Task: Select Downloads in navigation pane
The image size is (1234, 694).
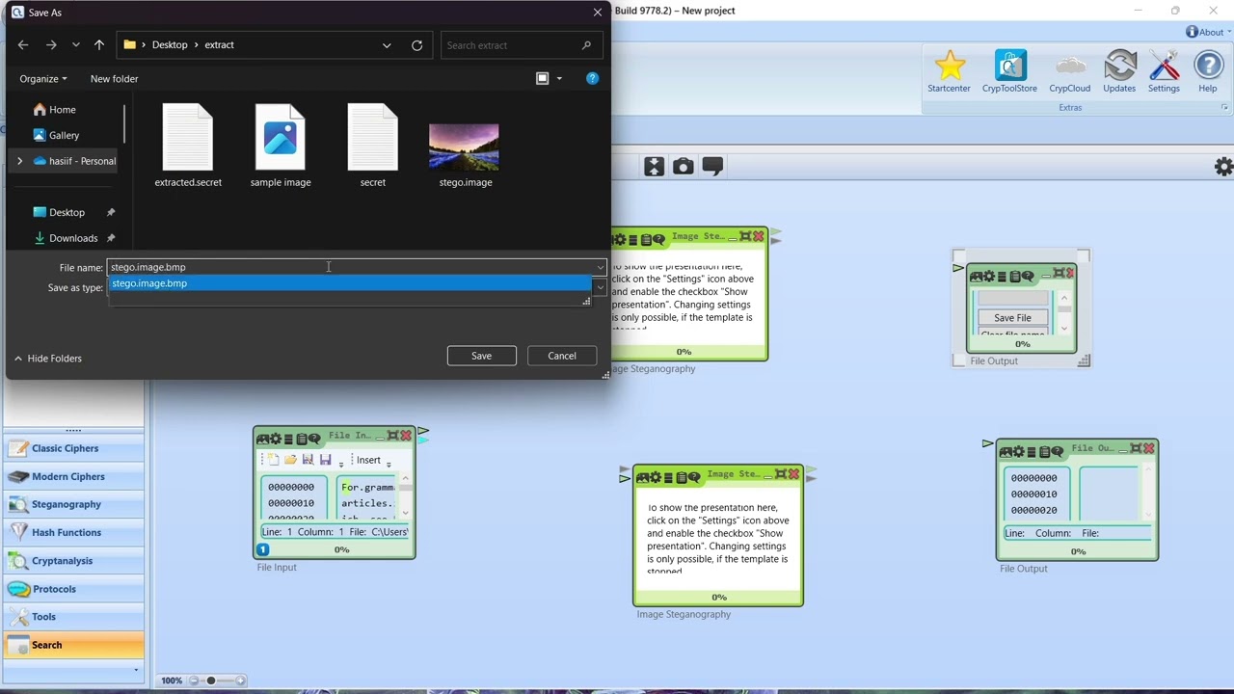Action: 73,238
